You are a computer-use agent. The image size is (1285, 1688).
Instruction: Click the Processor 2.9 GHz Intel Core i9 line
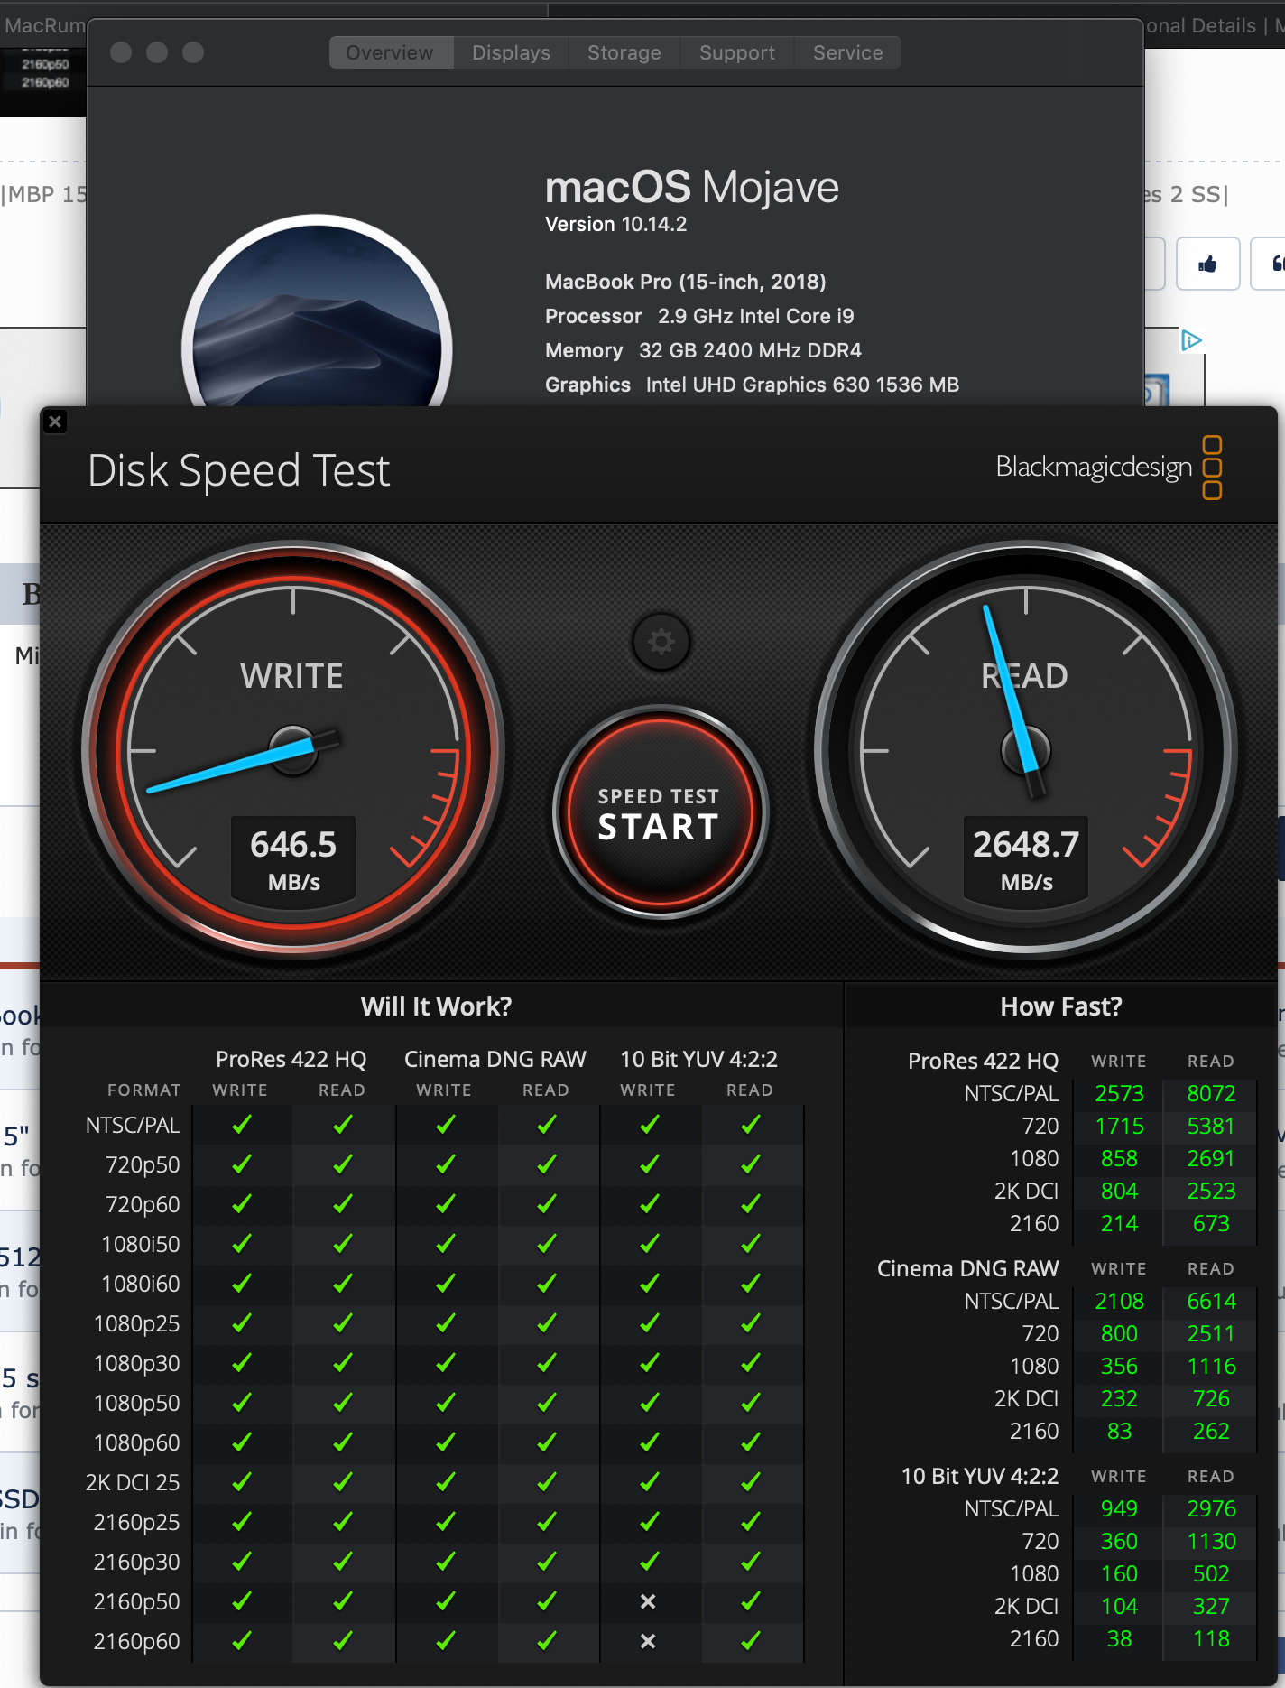coord(699,317)
